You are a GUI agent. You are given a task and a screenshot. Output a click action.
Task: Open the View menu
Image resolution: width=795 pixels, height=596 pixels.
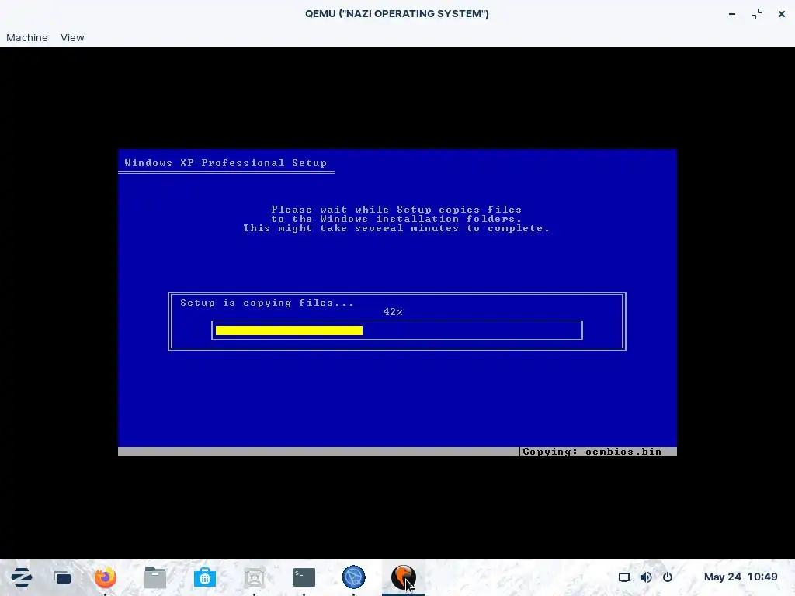coord(72,37)
